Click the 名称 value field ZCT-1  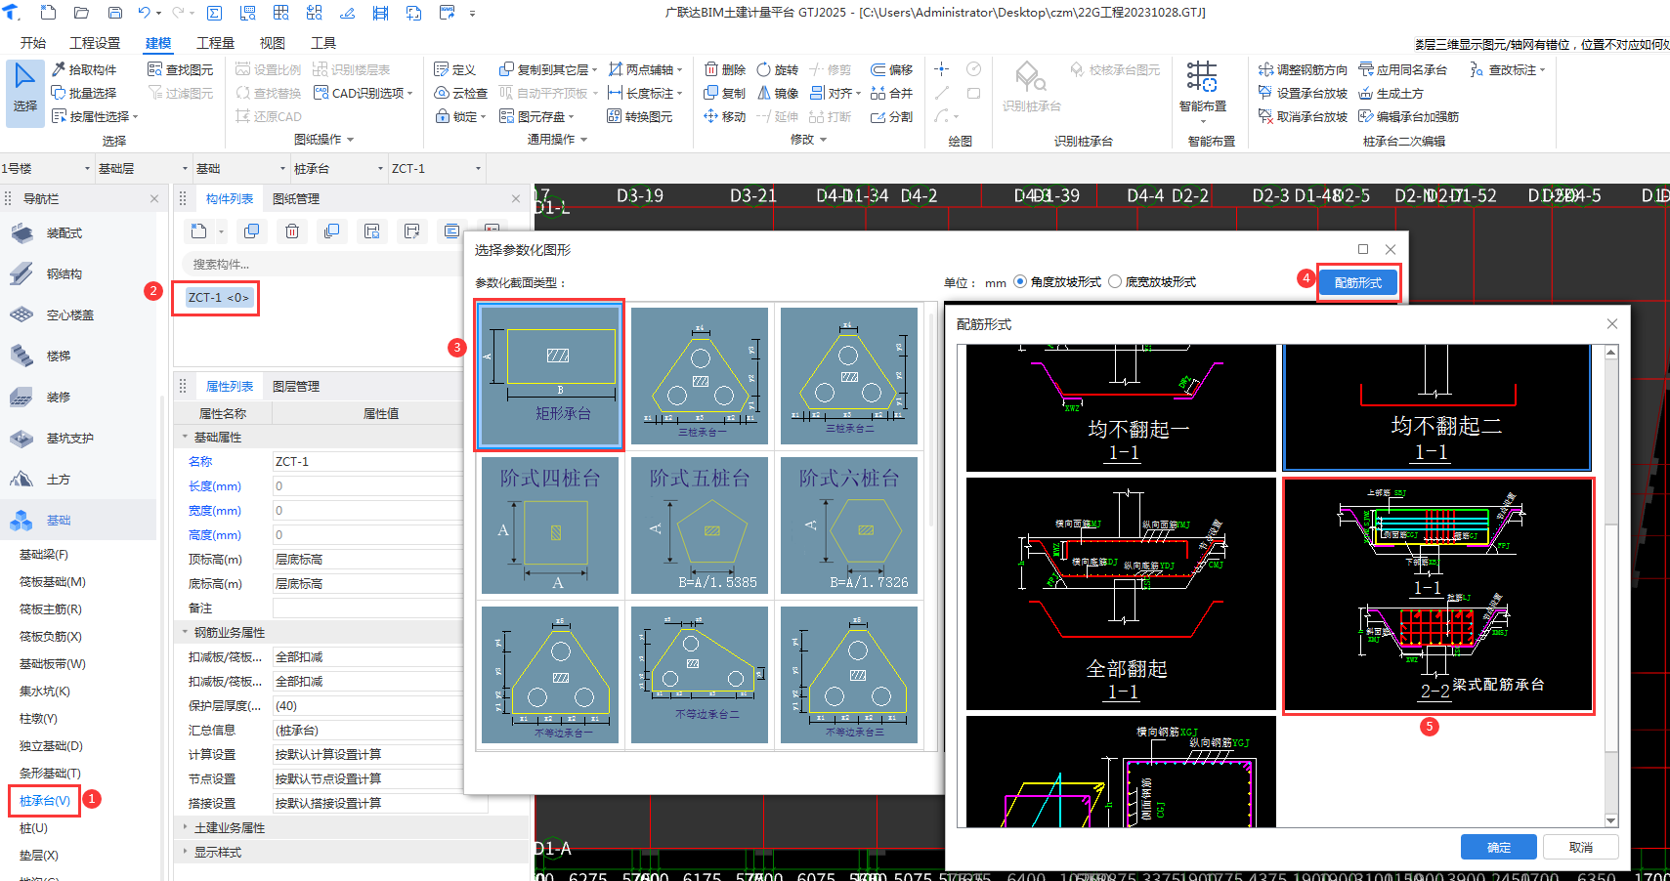[378, 461]
